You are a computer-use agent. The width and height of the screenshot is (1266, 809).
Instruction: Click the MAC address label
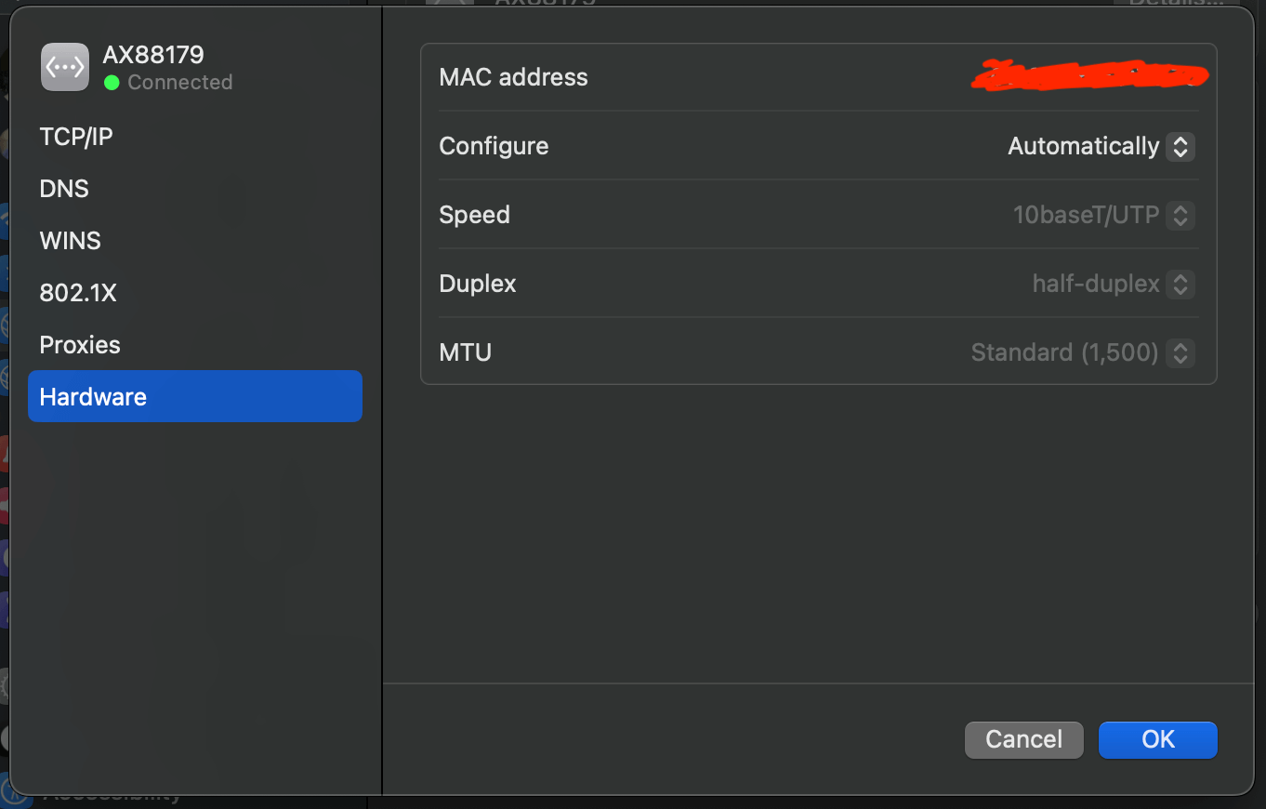(513, 77)
